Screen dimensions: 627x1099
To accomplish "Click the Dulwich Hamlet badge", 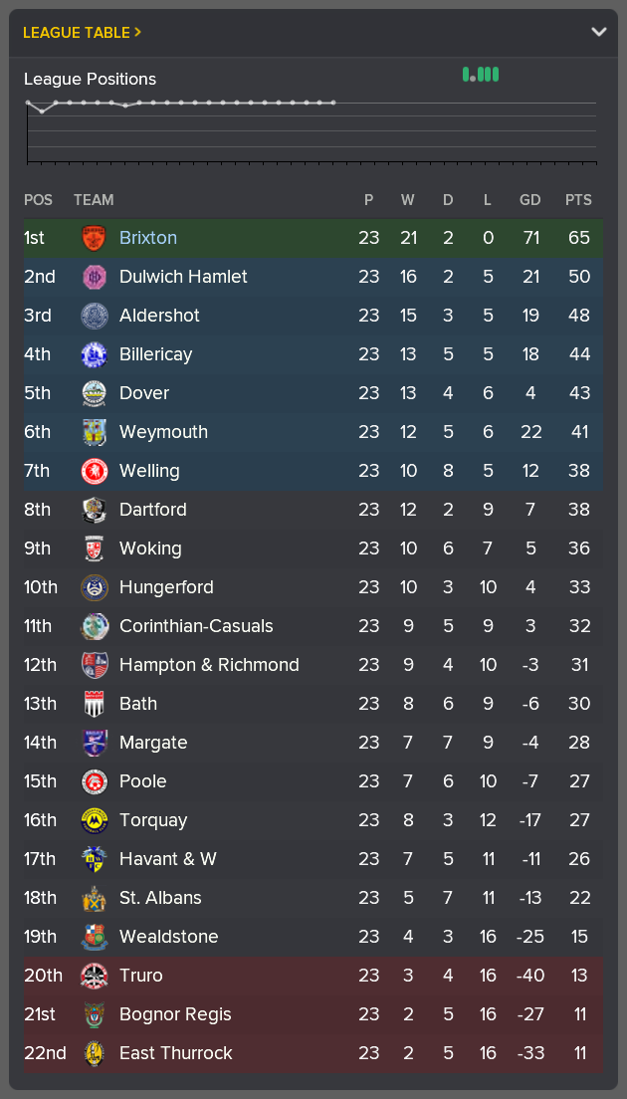I will click(x=97, y=277).
